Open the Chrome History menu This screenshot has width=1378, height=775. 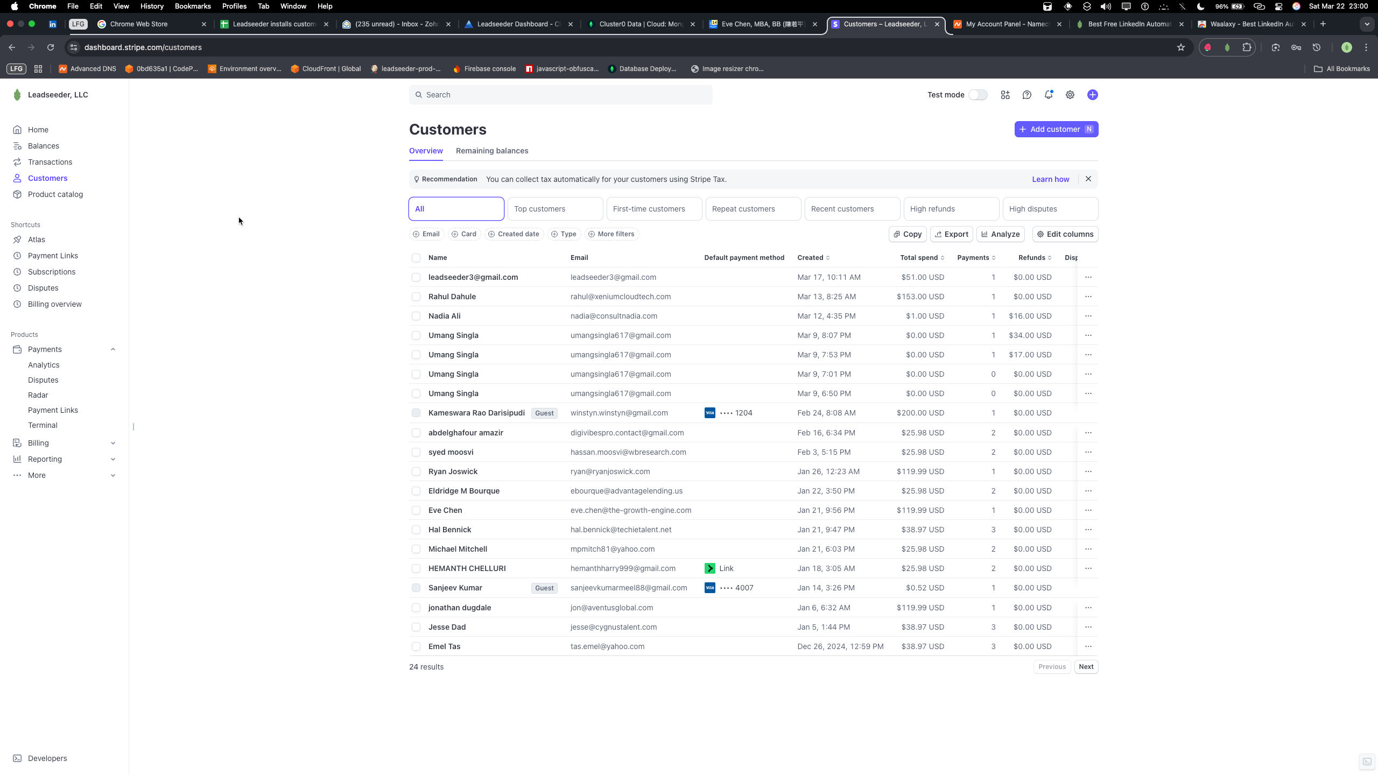point(151,6)
